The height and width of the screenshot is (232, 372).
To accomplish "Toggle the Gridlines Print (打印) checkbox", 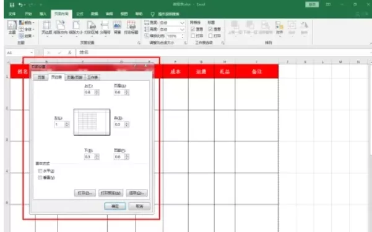I will pyautogui.click(x=192, y=36).
